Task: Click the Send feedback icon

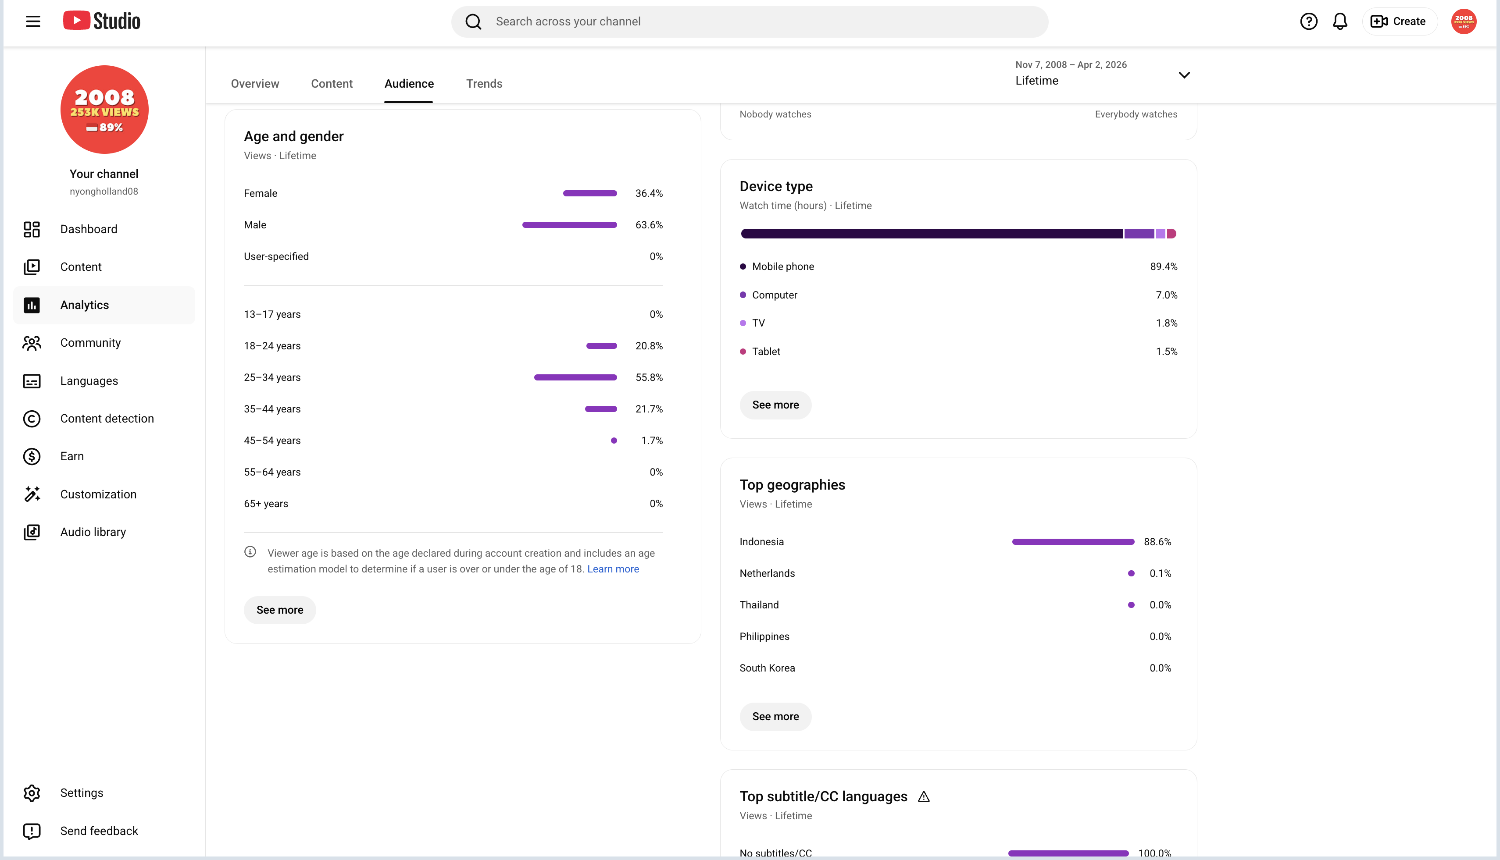Action: [x=32, y=831]
